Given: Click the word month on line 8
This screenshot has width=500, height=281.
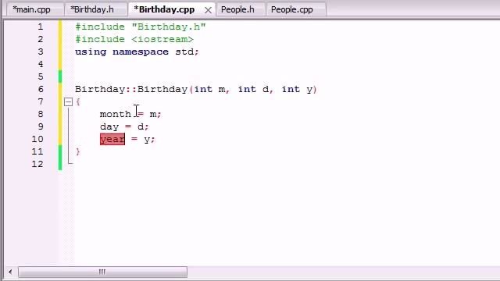Looking at the screenshot, I should point(116,114).
